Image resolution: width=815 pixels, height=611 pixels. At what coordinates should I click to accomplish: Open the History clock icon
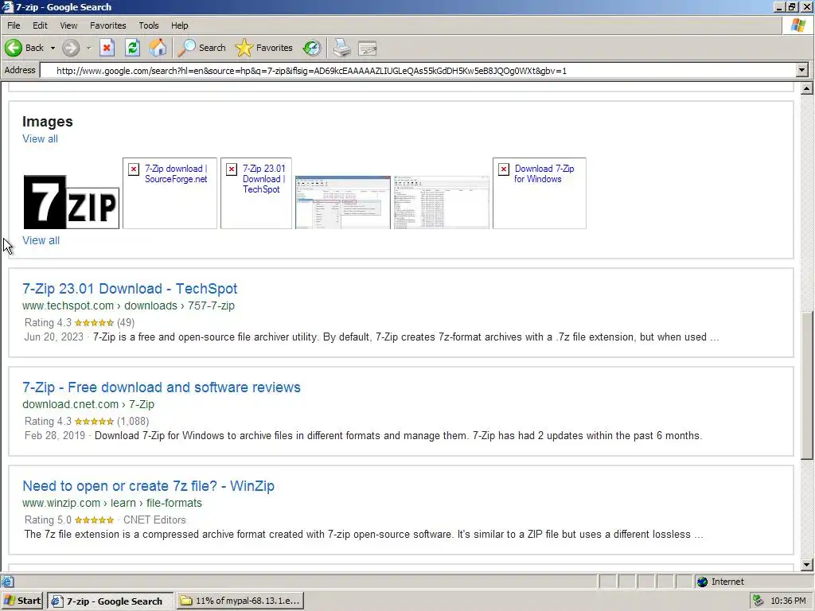pyautogui.click(x=312, y=48)
